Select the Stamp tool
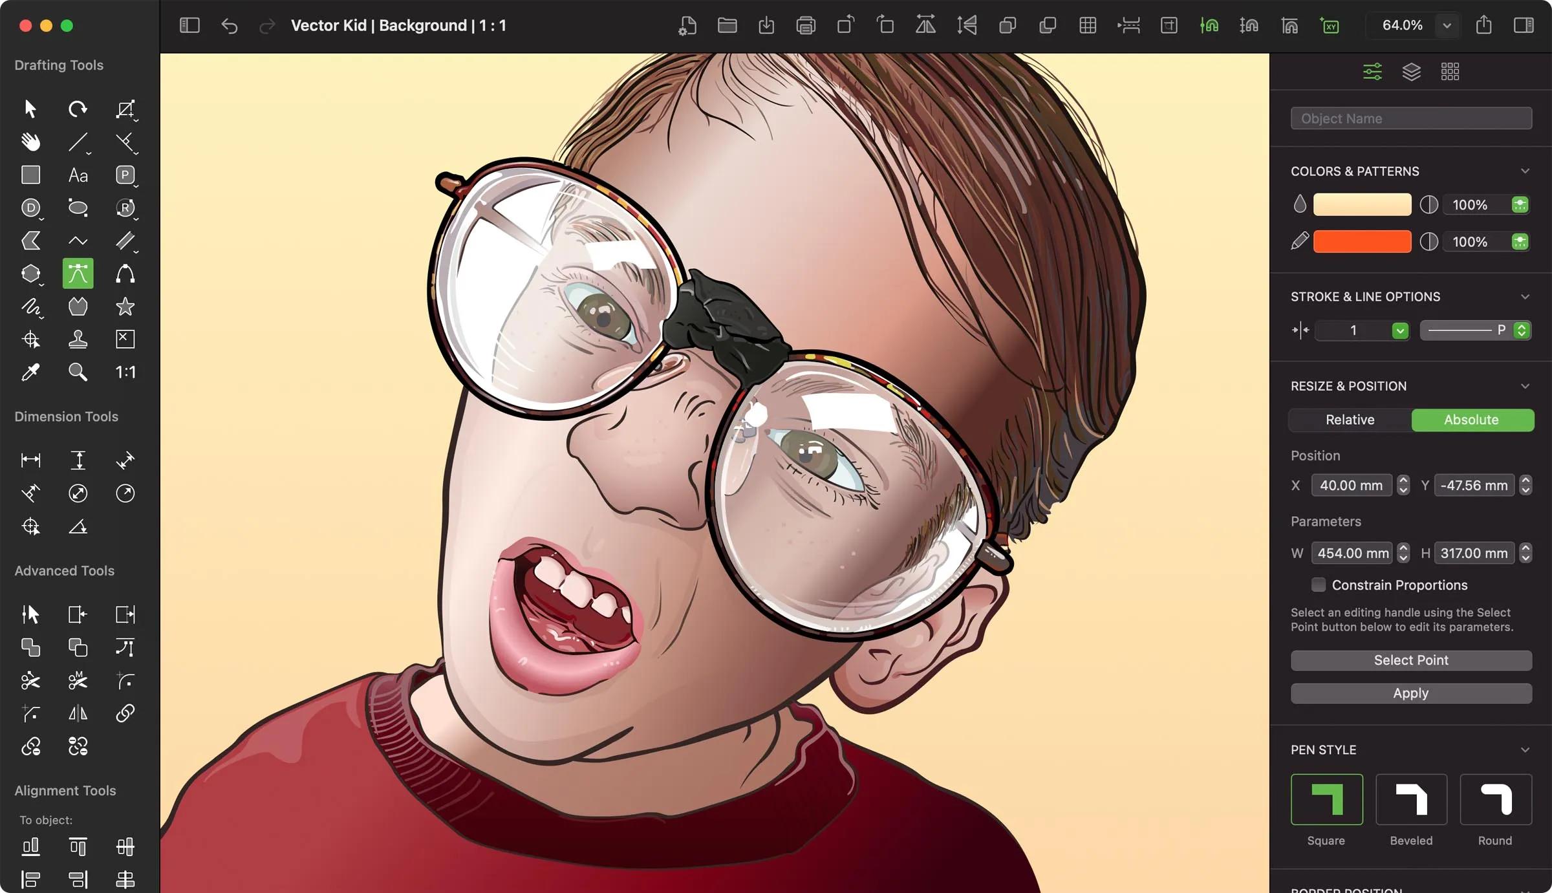This screenshot has width=1552, height=893. 78,339
